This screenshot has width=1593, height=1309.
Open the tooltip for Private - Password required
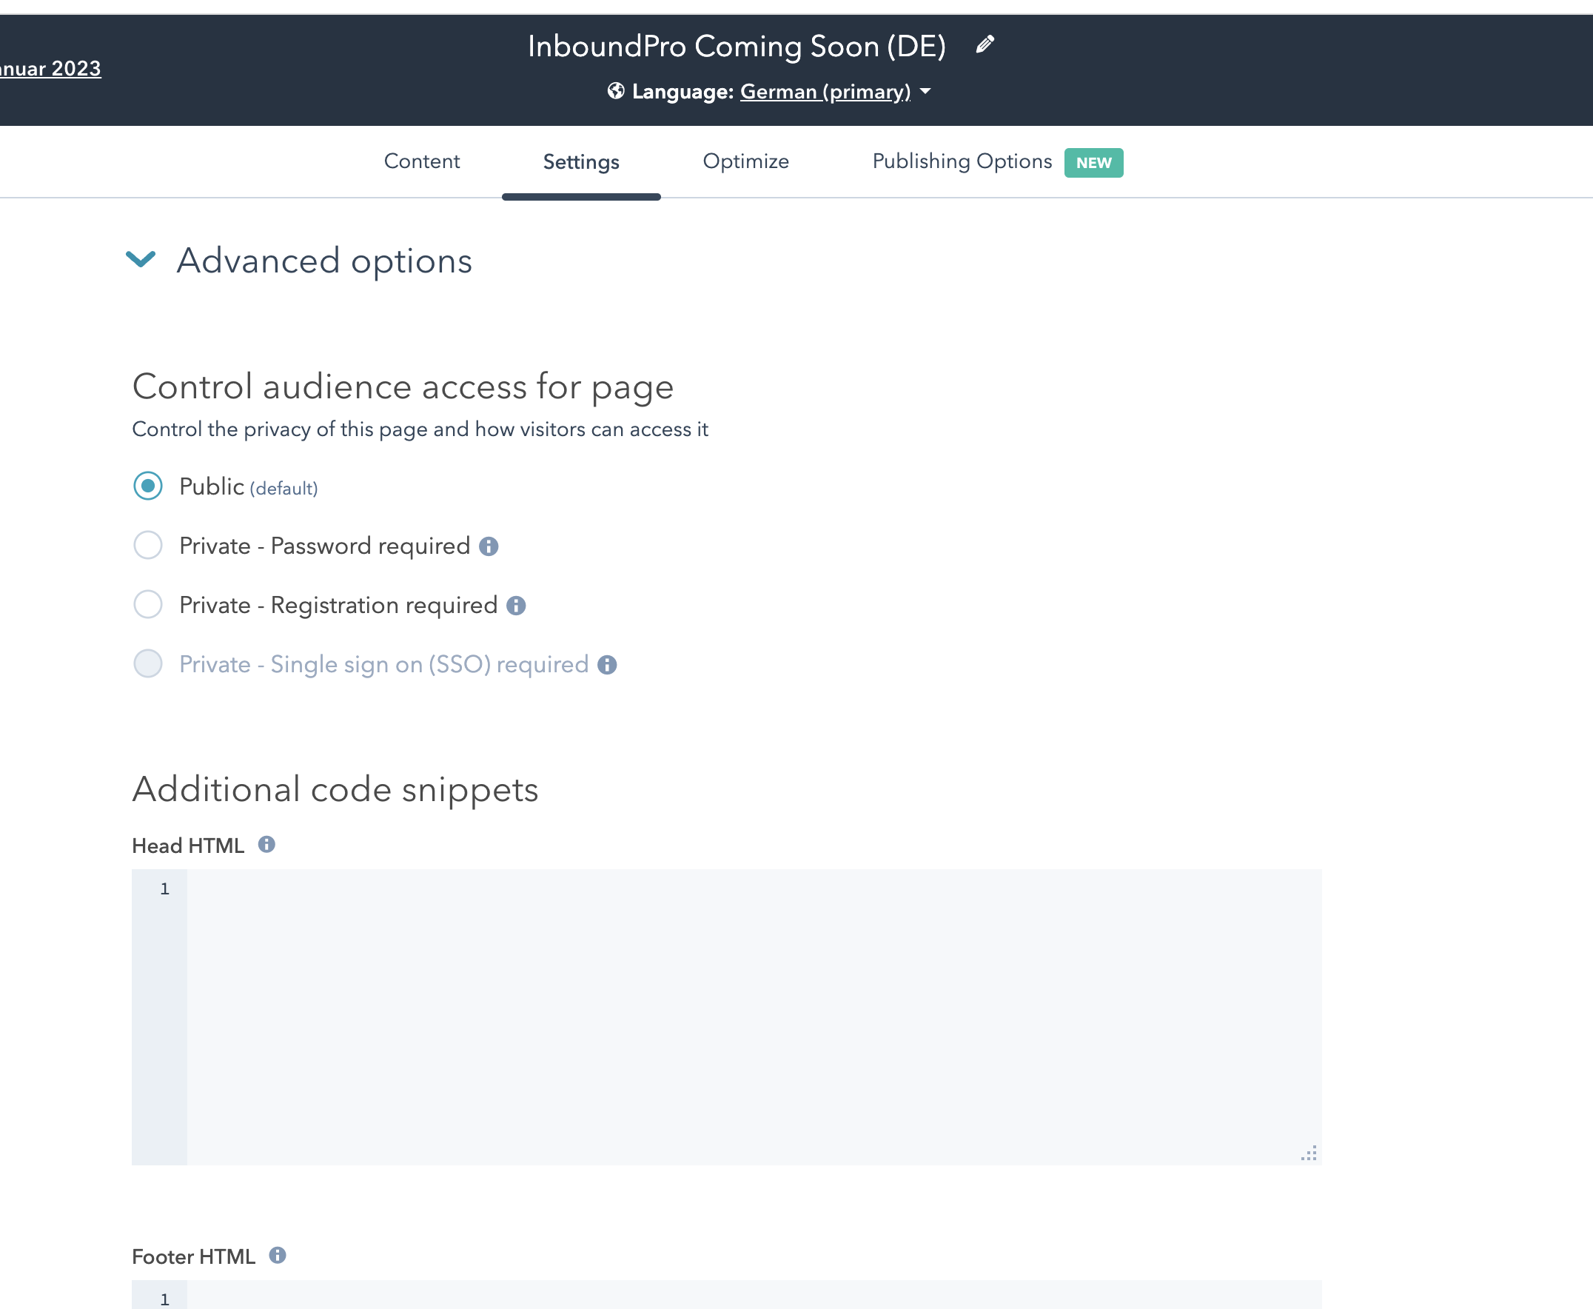click(490, 545)
